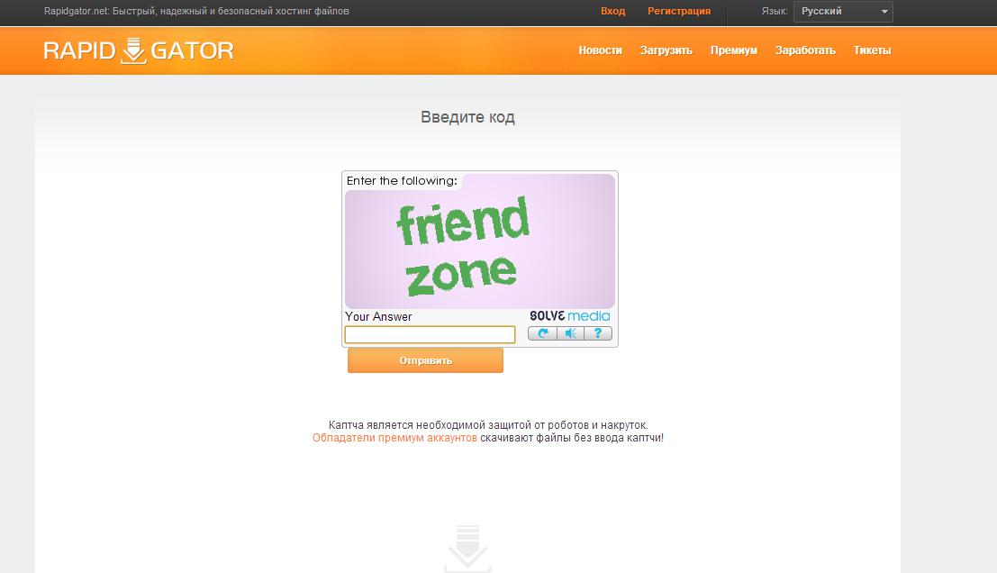Open the Регистрация link

pyautogui.click(x=679, y=11)
